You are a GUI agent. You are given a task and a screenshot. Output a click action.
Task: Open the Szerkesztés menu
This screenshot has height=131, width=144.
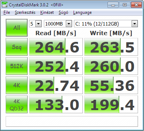click(x=25, y=12)
